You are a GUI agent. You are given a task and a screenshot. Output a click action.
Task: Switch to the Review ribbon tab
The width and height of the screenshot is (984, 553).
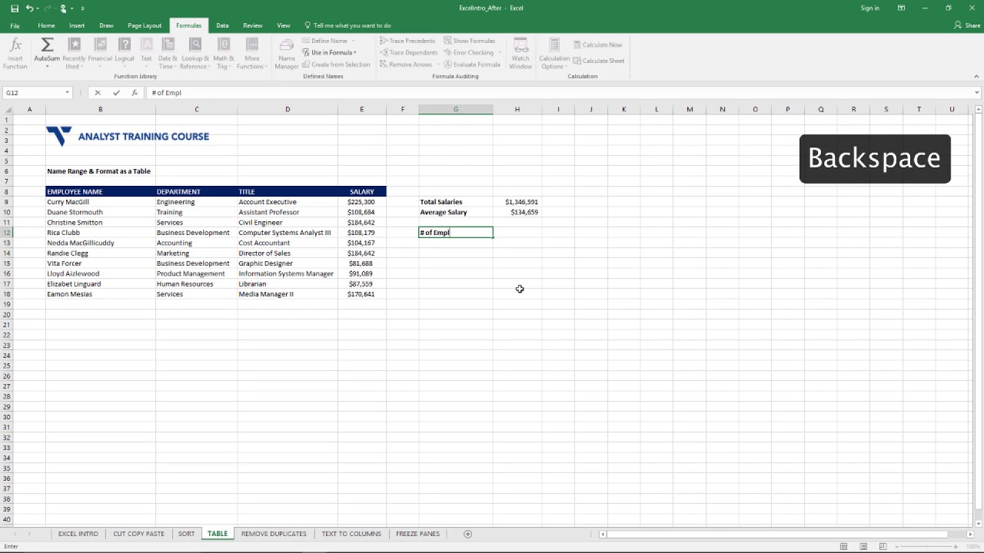[253, 25]
